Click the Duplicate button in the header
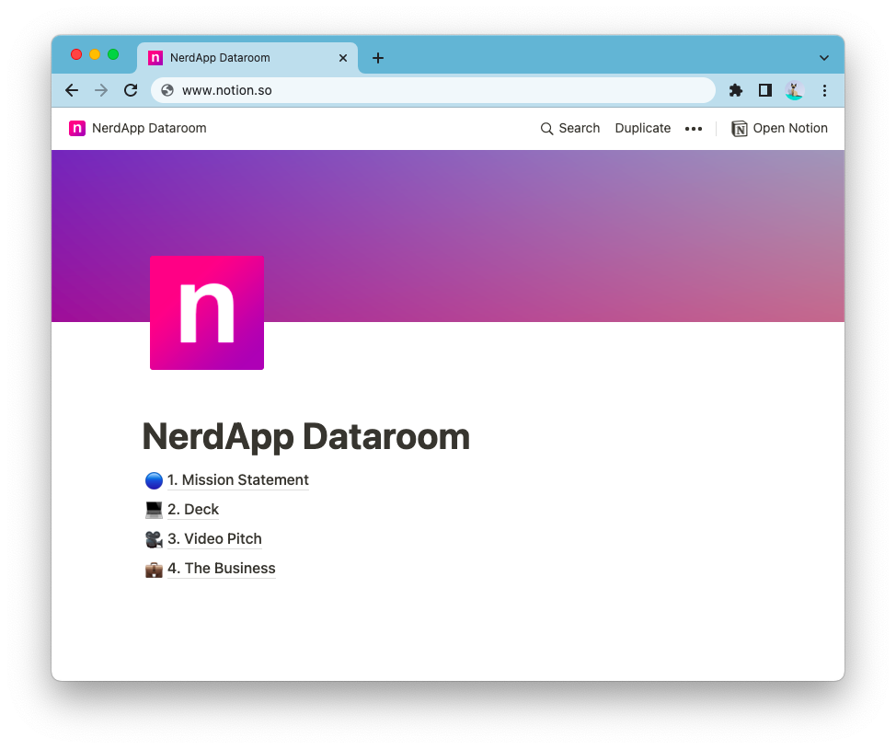This screenshot has height=749, width=896. 642,128
